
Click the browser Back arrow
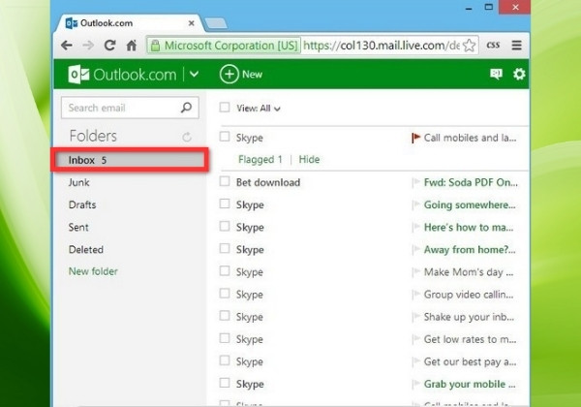[x=67, y=46]
